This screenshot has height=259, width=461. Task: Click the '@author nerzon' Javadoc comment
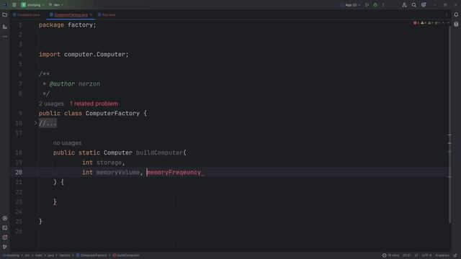point(75,84)
